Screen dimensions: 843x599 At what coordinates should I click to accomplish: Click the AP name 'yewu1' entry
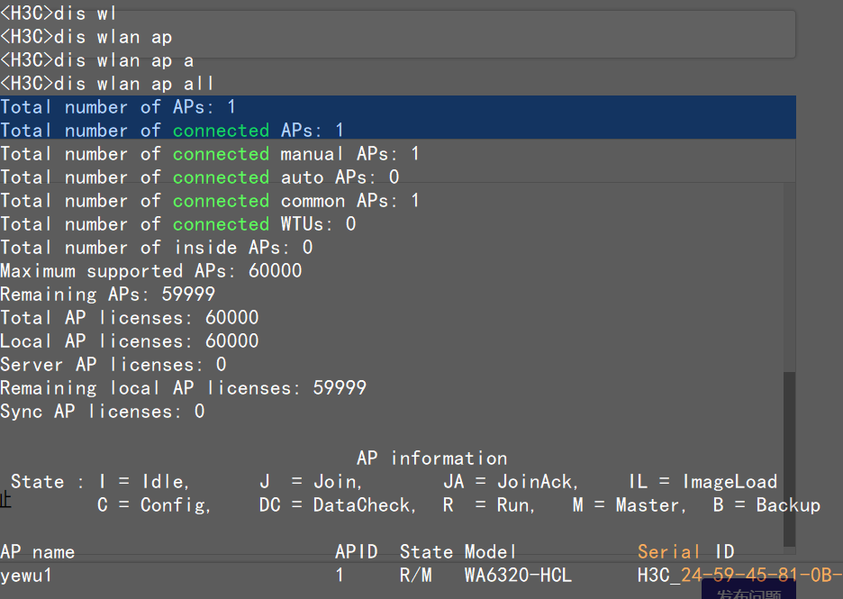(27, 575)
